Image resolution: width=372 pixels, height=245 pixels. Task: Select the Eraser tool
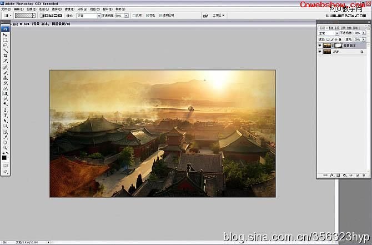click(x=5, y=88)
